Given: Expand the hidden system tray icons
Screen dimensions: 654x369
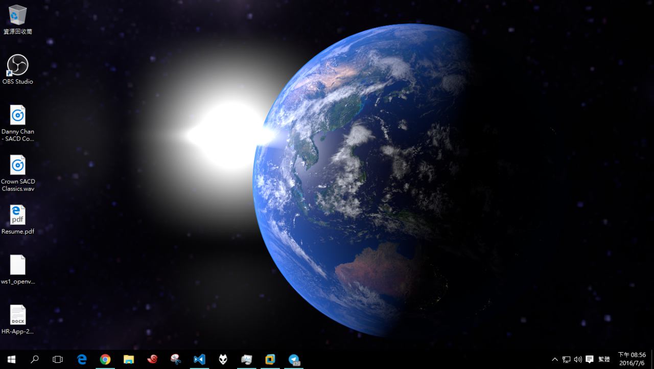Looking at the screenshot, I should pyautogui.click(x=555, y=359).
